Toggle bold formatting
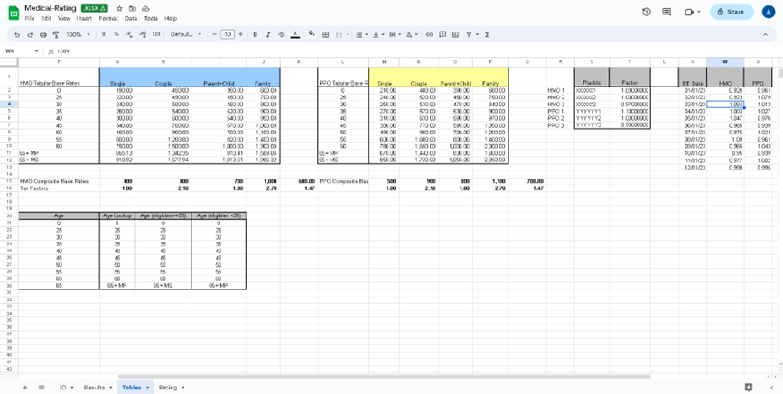The image size is (783, 394). 256,34
